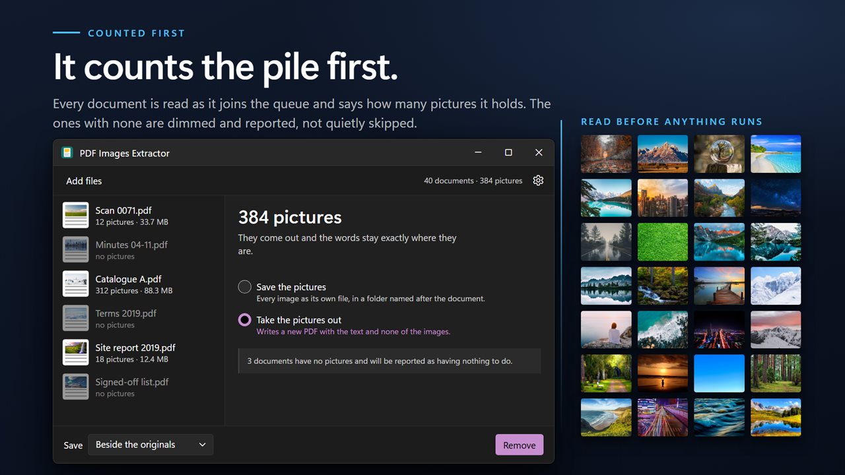Choose the Take the pictures out option
Screen dimensions: 845x475
245,320
